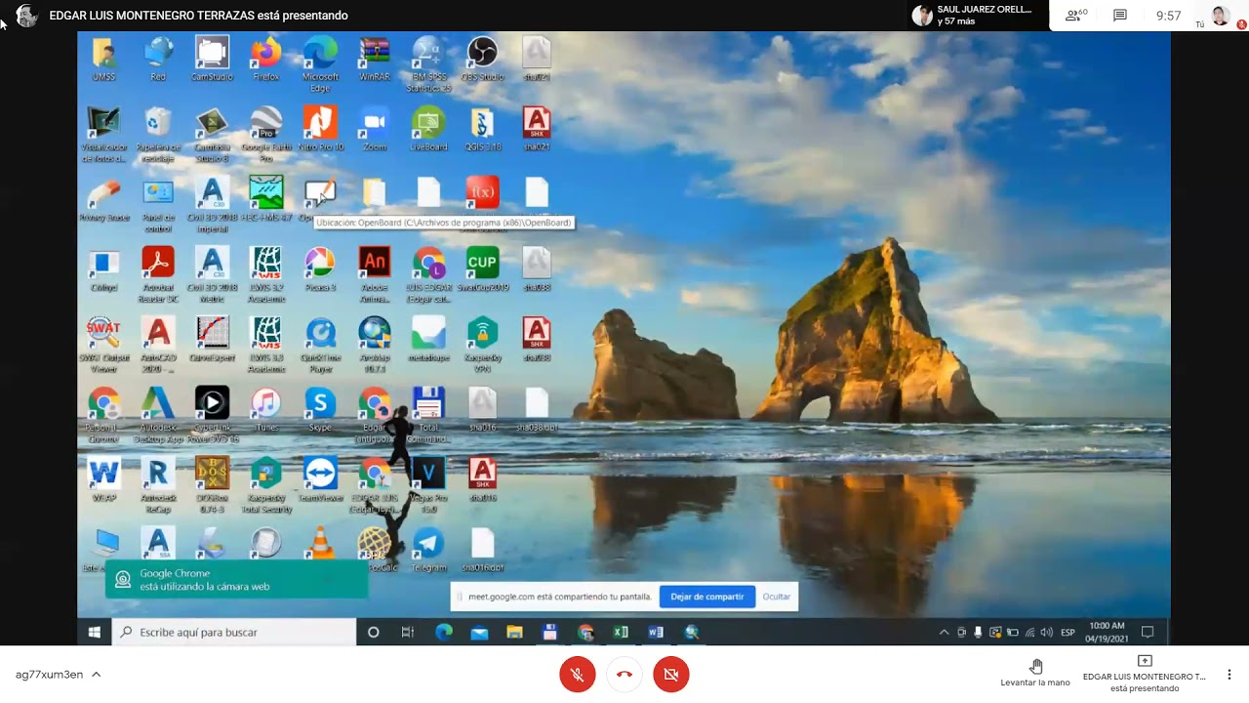Open Mail app from the shared taskbar
The height and width of the screenshot is (703, 1249).
[479, 633]
